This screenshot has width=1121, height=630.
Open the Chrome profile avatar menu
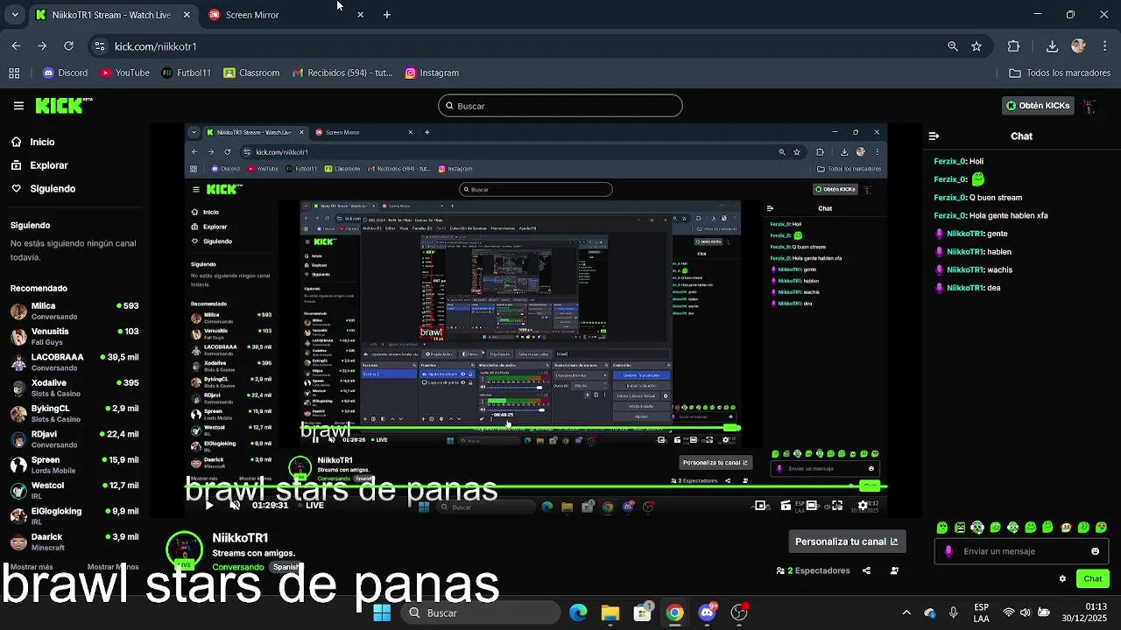[1078, 46]
